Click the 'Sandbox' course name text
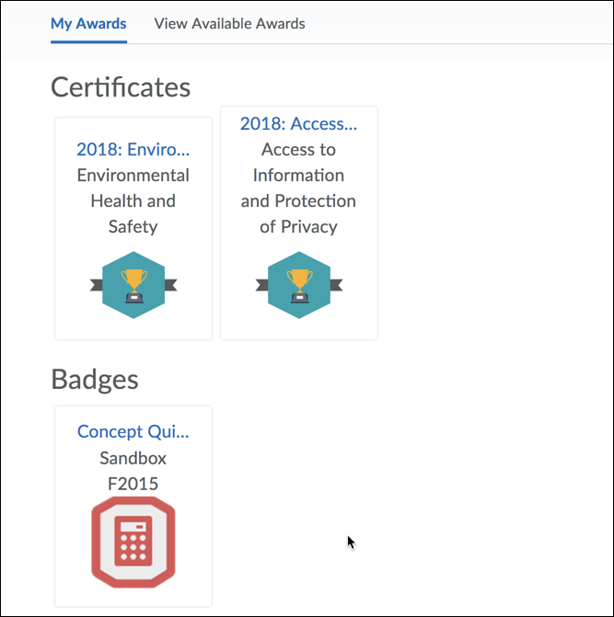 pyautogui.click(x=133, y=457)
